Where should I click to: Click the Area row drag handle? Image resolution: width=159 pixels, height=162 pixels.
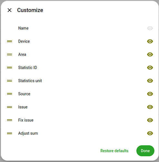(x=10, y=54)
